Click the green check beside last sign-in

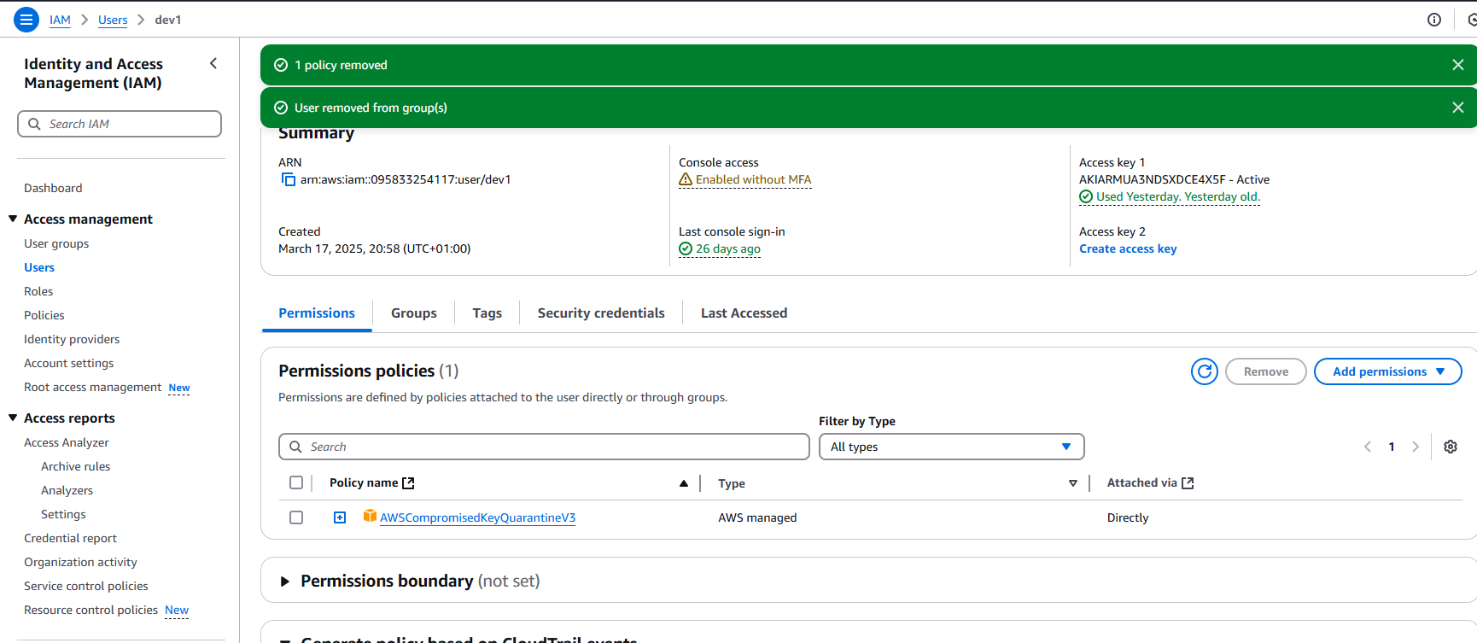click(x=686, y=248)
